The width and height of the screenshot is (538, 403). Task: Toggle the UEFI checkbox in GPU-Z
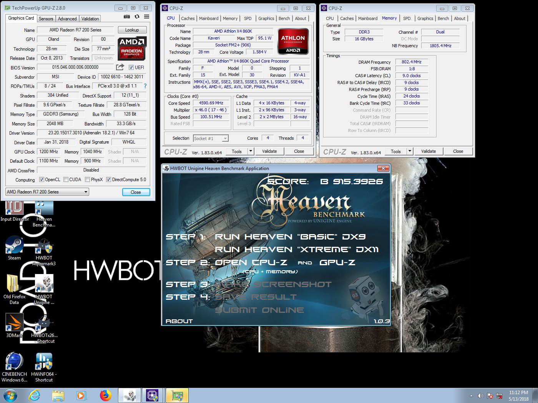click(x=131, y=67)
